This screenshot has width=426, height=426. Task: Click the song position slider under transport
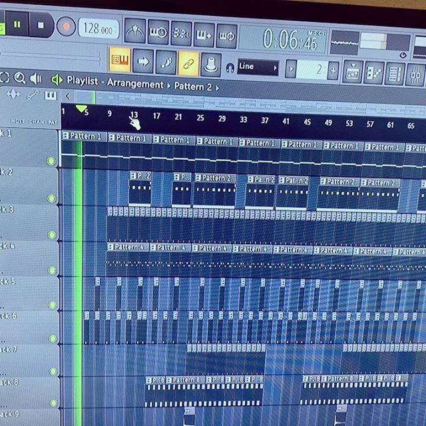(50, 56)
